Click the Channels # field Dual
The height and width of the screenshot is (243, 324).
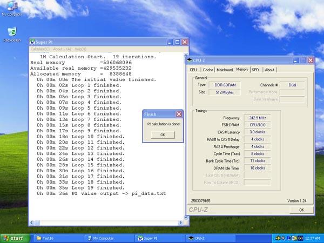click(x=292, y=85)
